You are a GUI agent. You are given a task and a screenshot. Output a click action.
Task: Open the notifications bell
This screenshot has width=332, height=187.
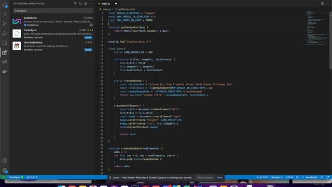(x=328, y=177)
